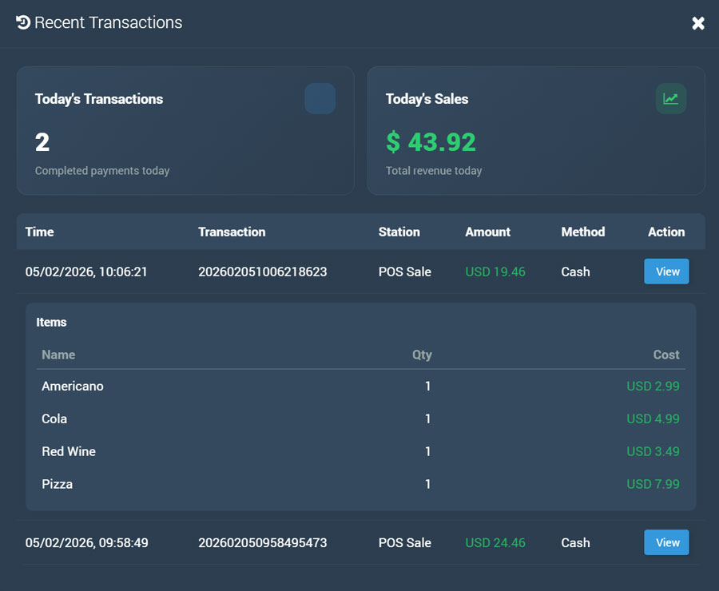Click the Method column header

pos(582,232)
